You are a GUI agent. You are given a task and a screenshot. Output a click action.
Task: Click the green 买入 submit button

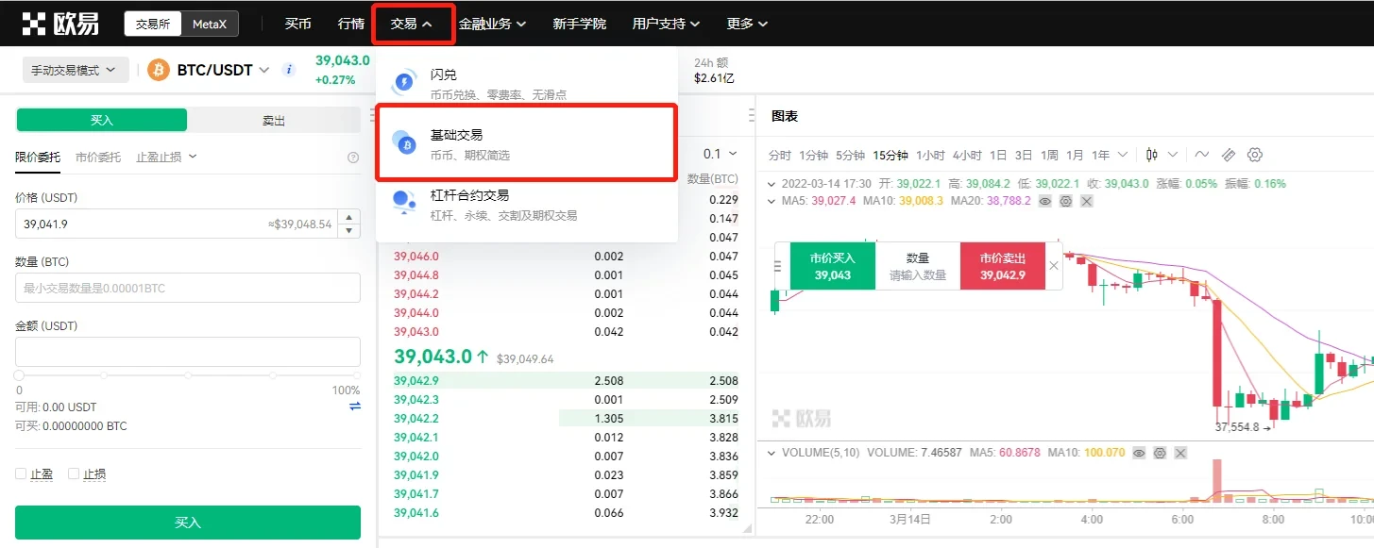tap(187, 523)
